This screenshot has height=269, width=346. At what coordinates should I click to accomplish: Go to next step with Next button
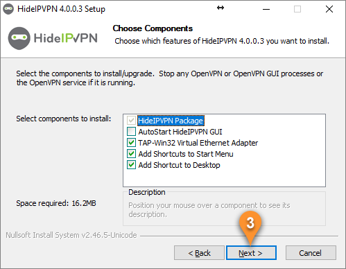[x=251, y=253]
